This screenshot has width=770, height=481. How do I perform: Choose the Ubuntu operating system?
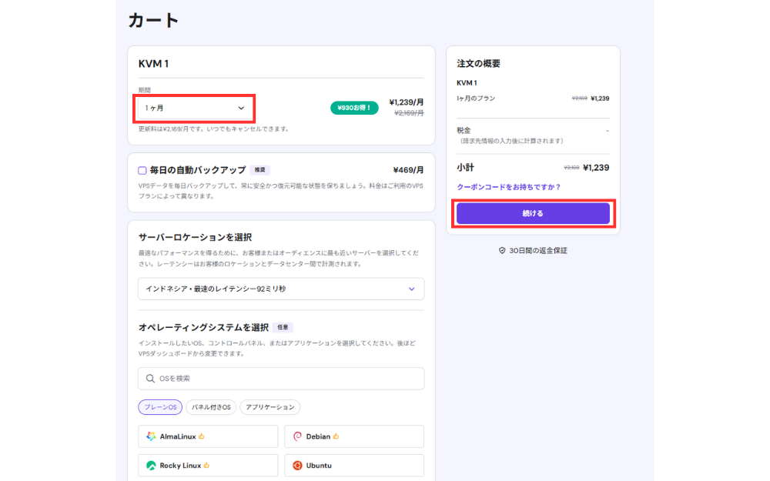pyautogui.click(x=354, y=466)
